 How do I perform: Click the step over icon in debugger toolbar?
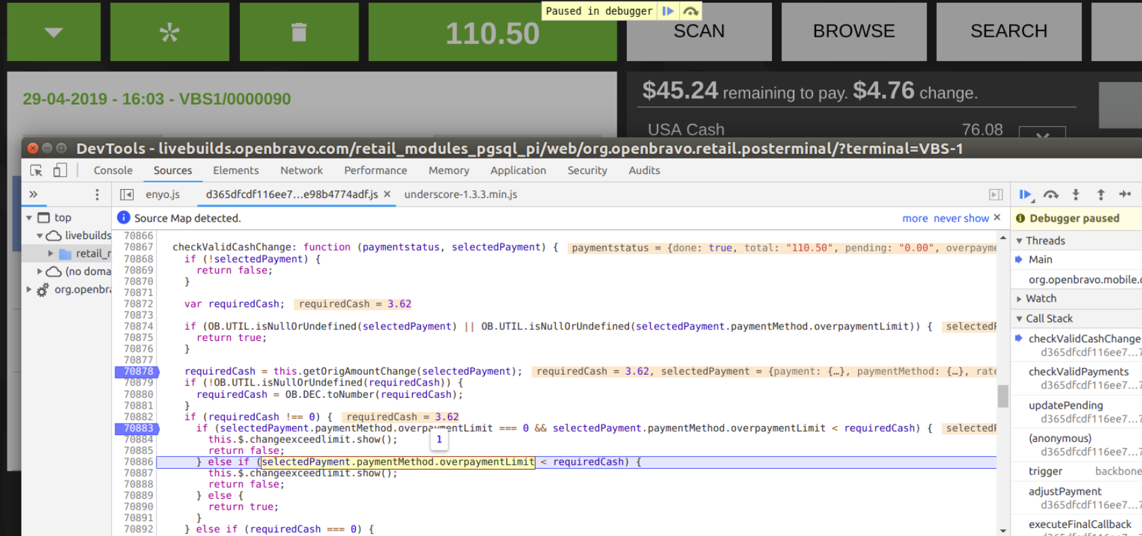pos(1051,195)
